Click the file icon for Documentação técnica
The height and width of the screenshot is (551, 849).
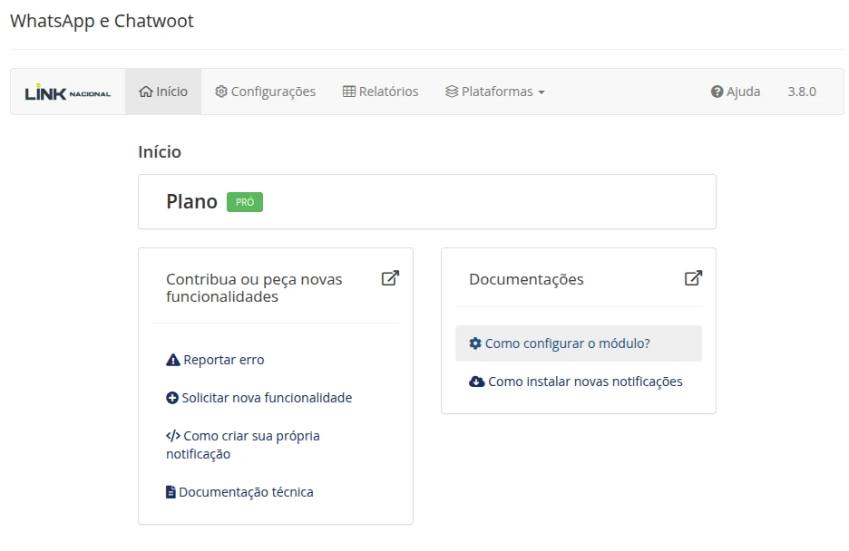pos(171,492)
